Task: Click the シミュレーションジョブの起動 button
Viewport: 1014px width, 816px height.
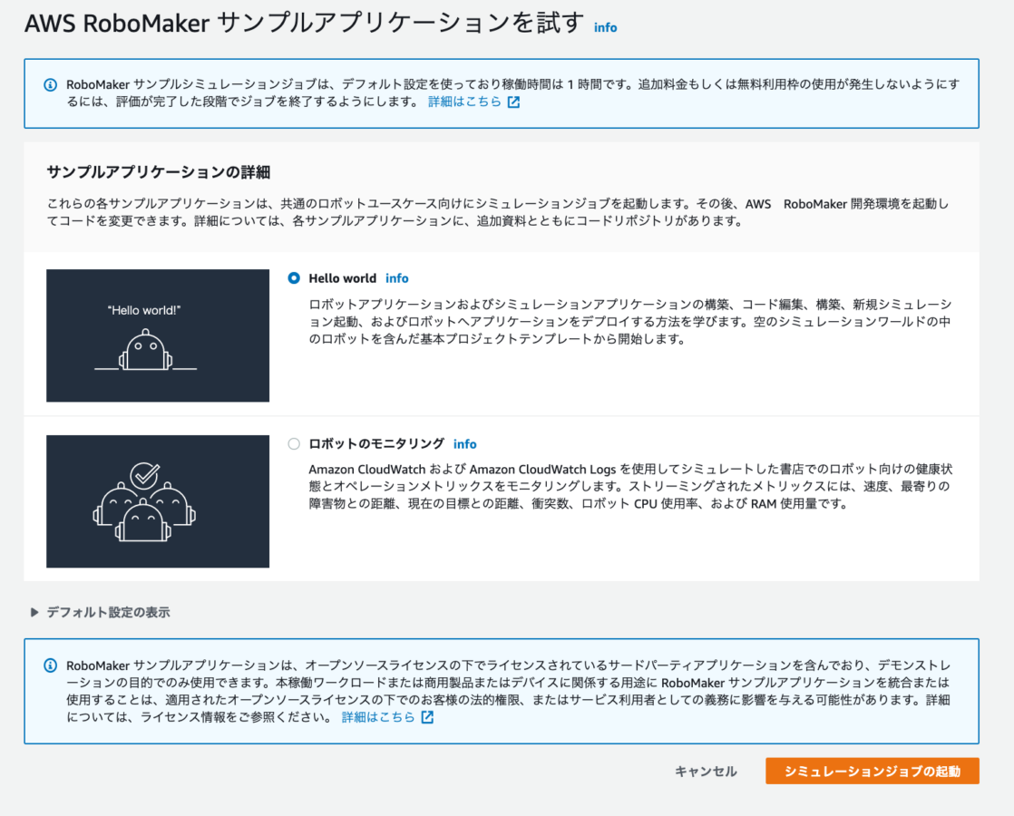Action: tap(872, 771)
